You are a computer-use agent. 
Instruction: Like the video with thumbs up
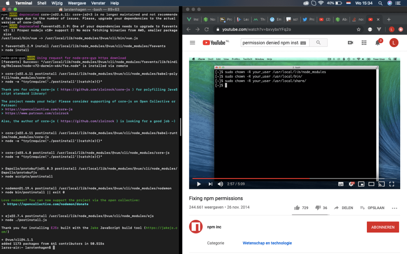(297, 208)
